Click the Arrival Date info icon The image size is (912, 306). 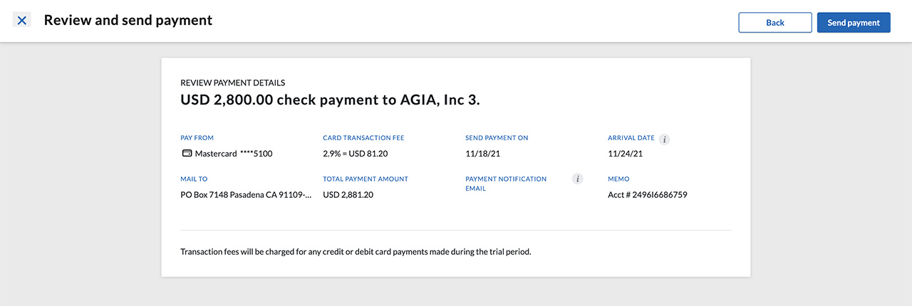pyautogui.click(x=664, y=139)
